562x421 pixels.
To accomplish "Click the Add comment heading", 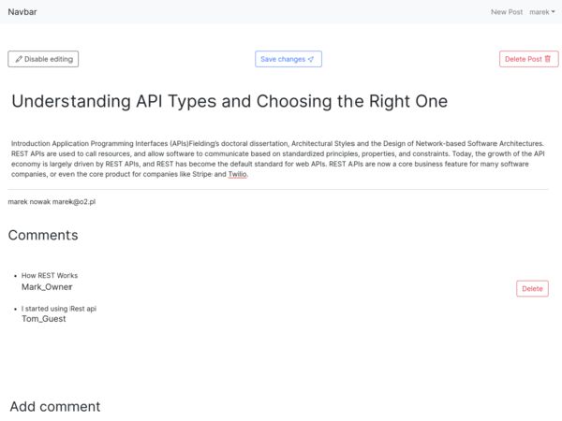I will (55, 407).
